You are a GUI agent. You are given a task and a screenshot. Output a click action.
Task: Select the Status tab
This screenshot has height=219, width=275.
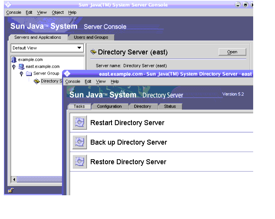click(170, 106)
